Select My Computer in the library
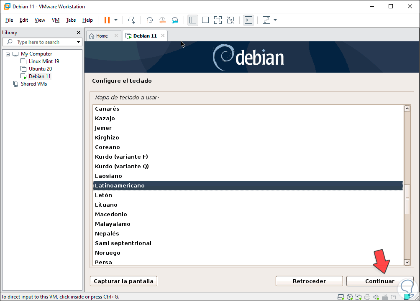Screen dimensions: 420x301 click(x=36, y=54)
